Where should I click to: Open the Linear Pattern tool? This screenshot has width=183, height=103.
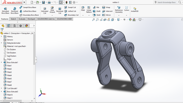[89, 10]
